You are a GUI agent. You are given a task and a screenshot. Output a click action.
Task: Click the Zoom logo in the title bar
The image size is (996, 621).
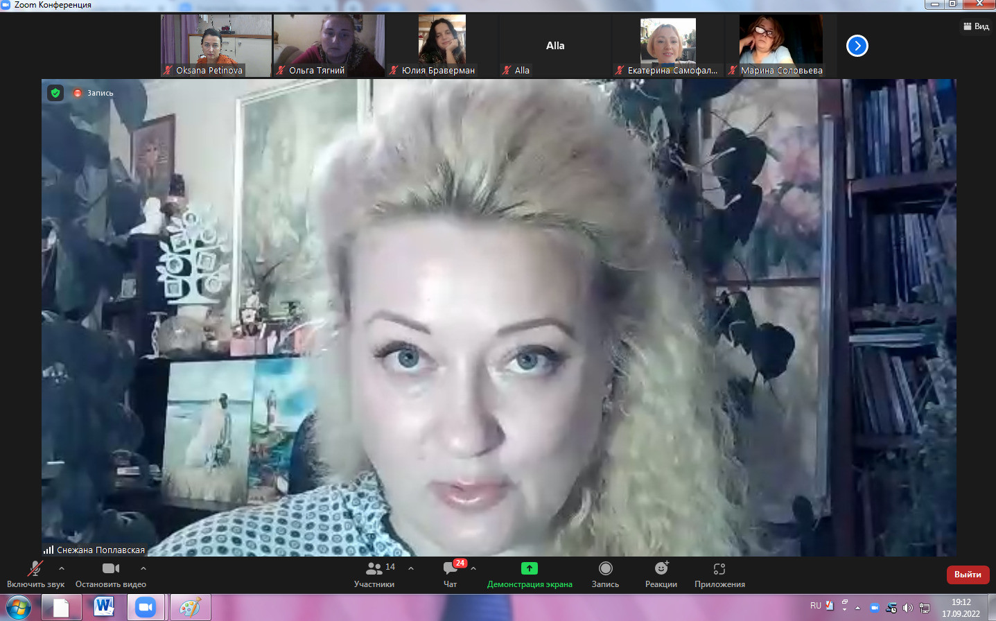coord(6,5)
